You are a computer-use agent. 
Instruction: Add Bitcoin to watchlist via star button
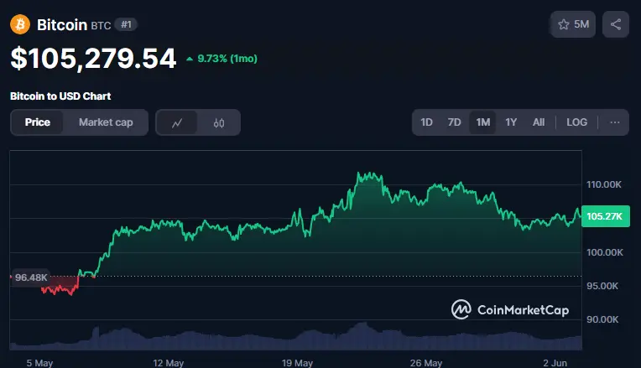click(x=573, y=24)
